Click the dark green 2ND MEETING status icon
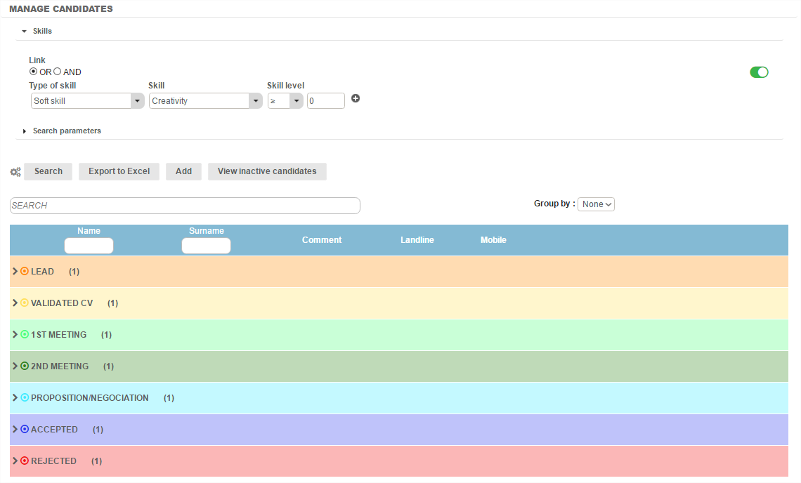 25,366
